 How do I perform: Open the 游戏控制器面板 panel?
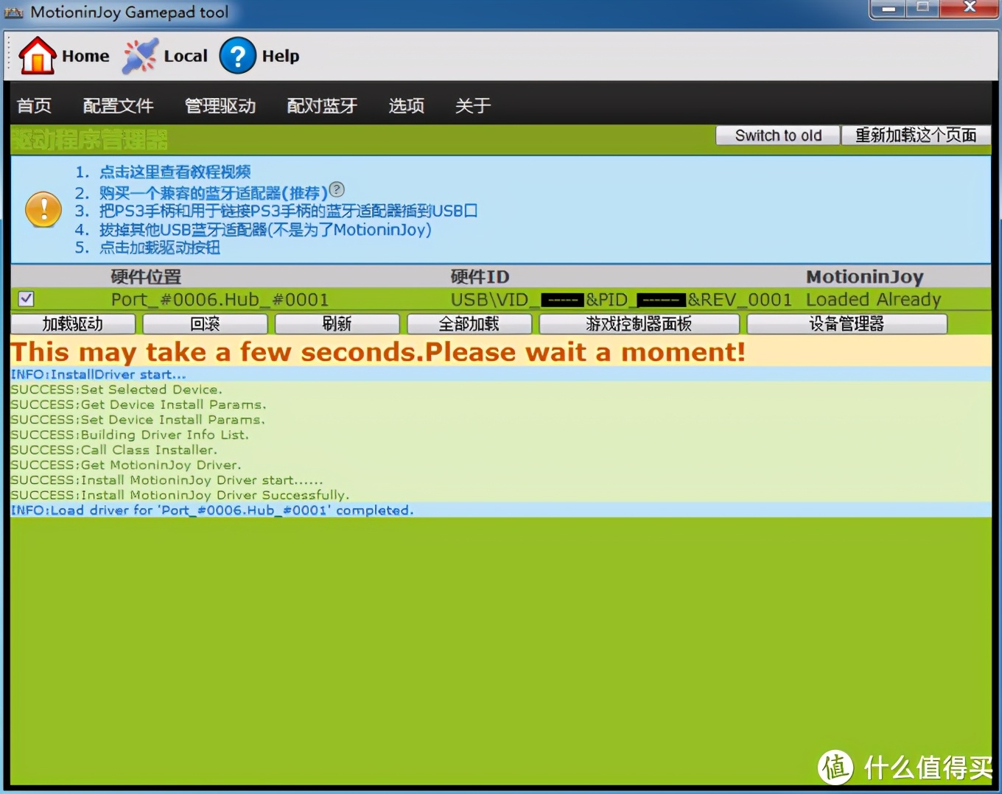coord(640,323)
